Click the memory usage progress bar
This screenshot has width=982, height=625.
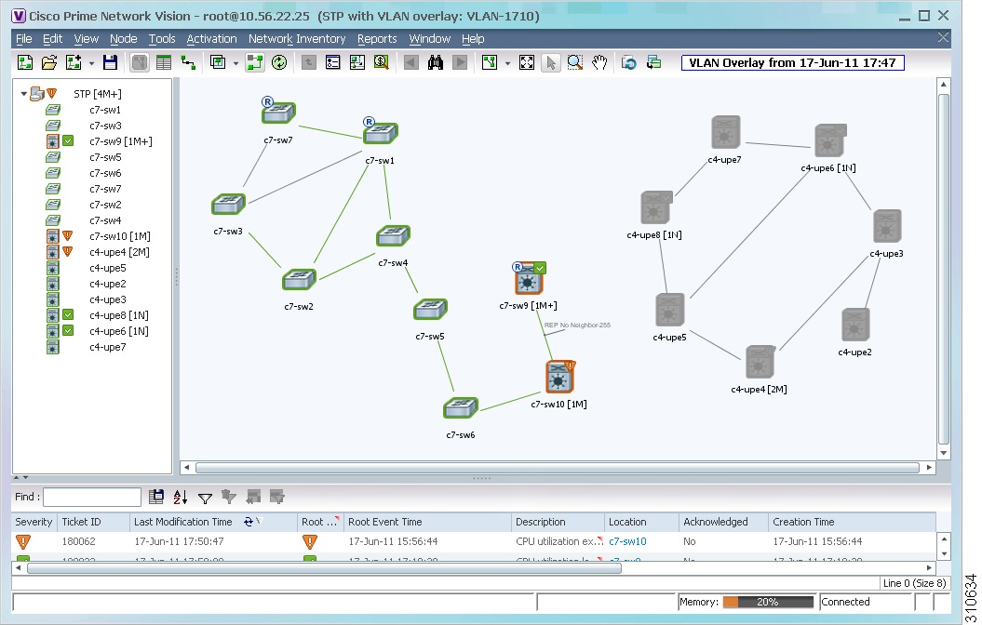[768, 602]
